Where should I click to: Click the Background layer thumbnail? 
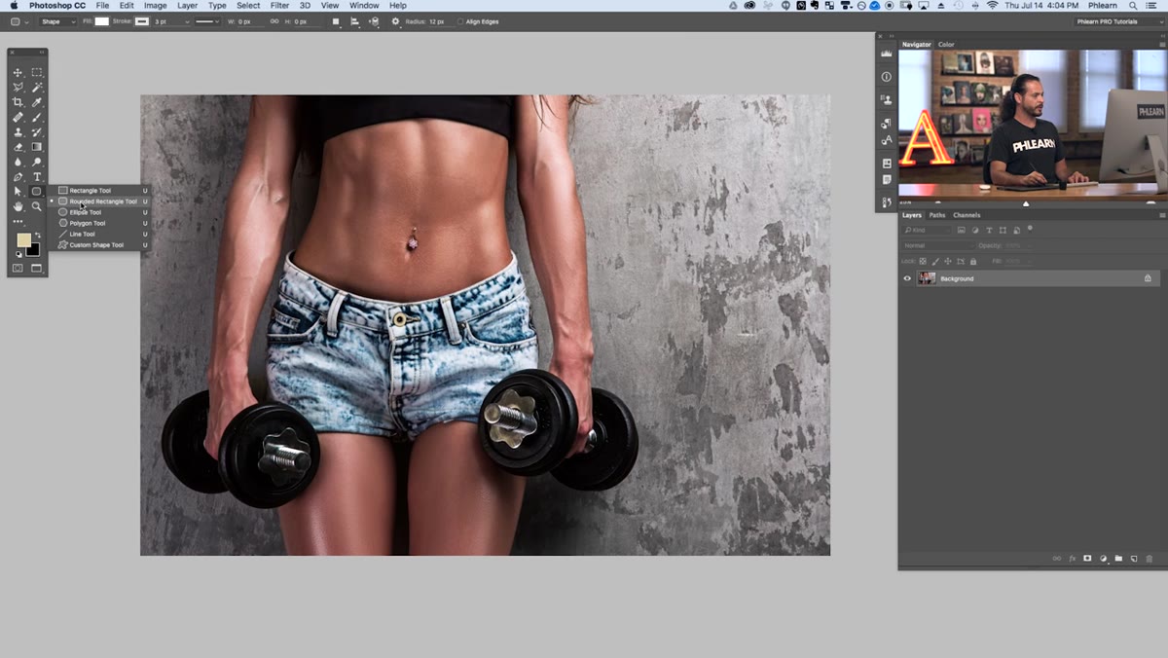click(927, 278)
